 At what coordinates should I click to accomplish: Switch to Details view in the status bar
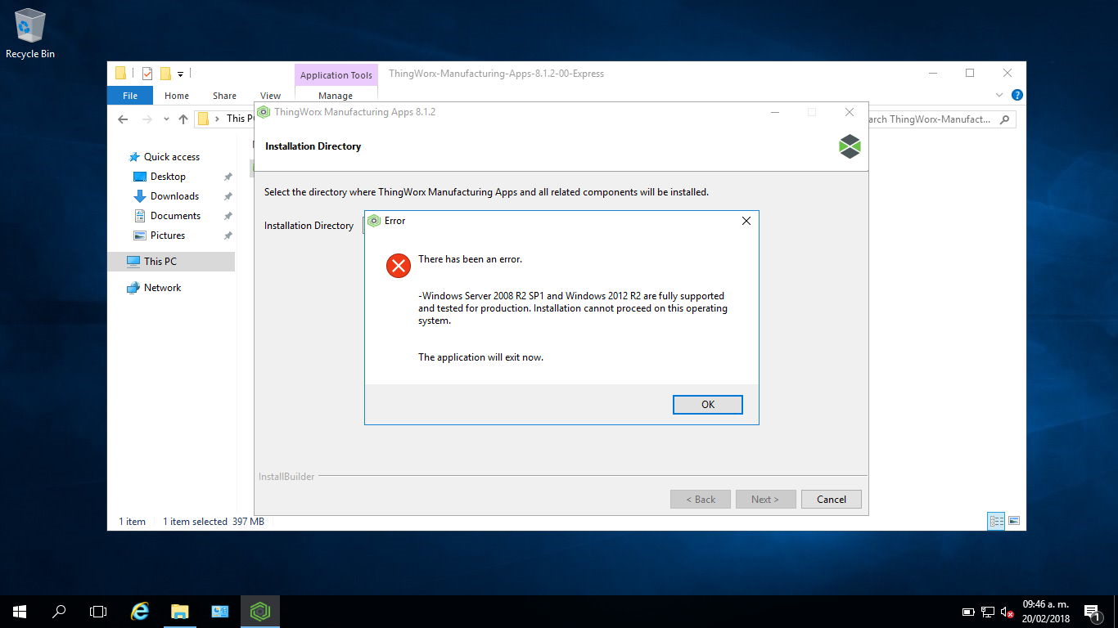tap(995, 521)
